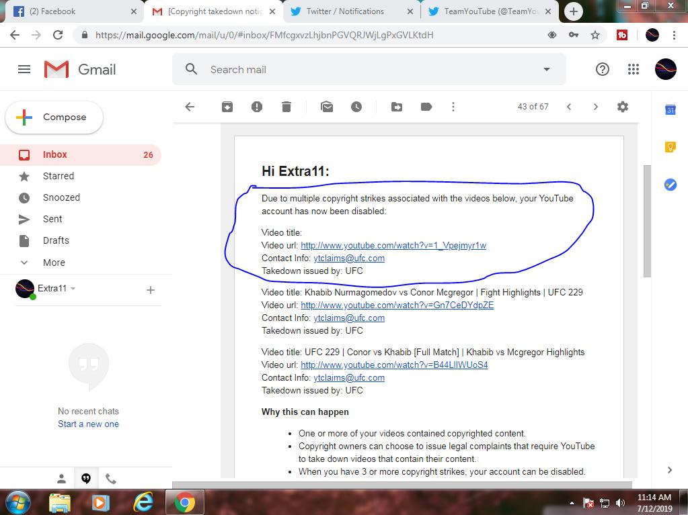Go to newer email chevron
The height and width of the screenshot is (515, 688).
pos(569,107)
